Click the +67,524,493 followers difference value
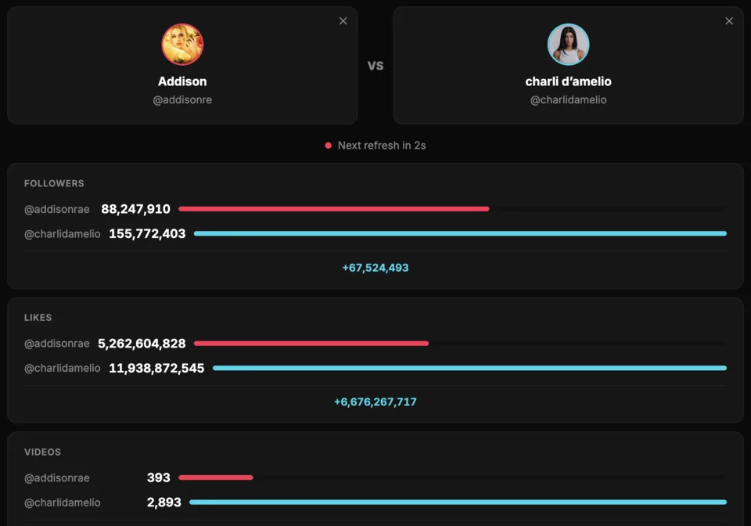 pyautogui.click(x=375, y=267)
